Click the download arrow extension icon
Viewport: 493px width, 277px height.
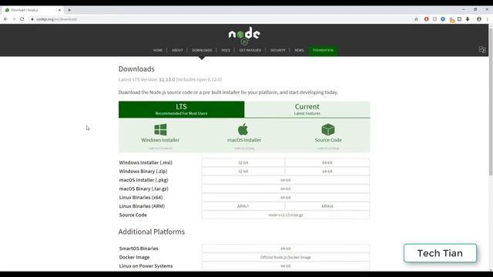pos(468,19)
